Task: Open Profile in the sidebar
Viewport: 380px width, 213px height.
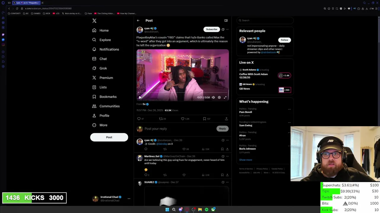Action: [x=101, y=116]
